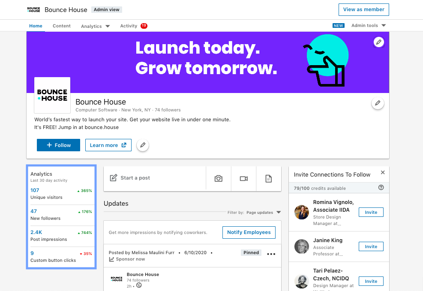Switch to the Content tab
This screenshot has width=423, height=291.
62,26
